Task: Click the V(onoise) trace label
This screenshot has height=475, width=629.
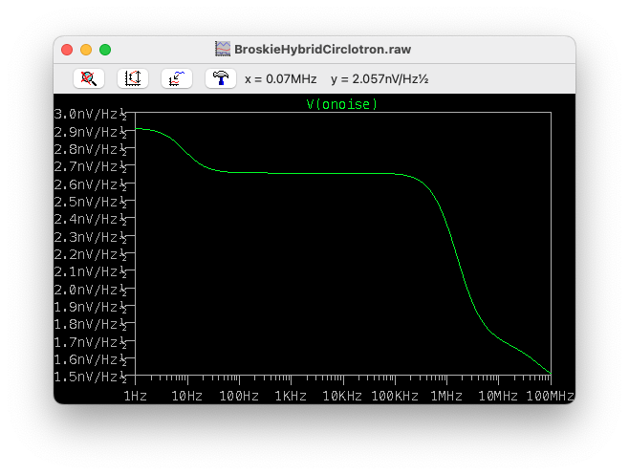Action: [x=342, y=104]
